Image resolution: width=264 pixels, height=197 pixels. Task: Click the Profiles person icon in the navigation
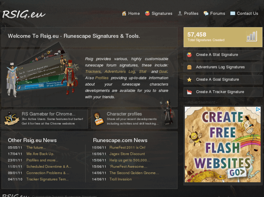click(x=180, y=13)
